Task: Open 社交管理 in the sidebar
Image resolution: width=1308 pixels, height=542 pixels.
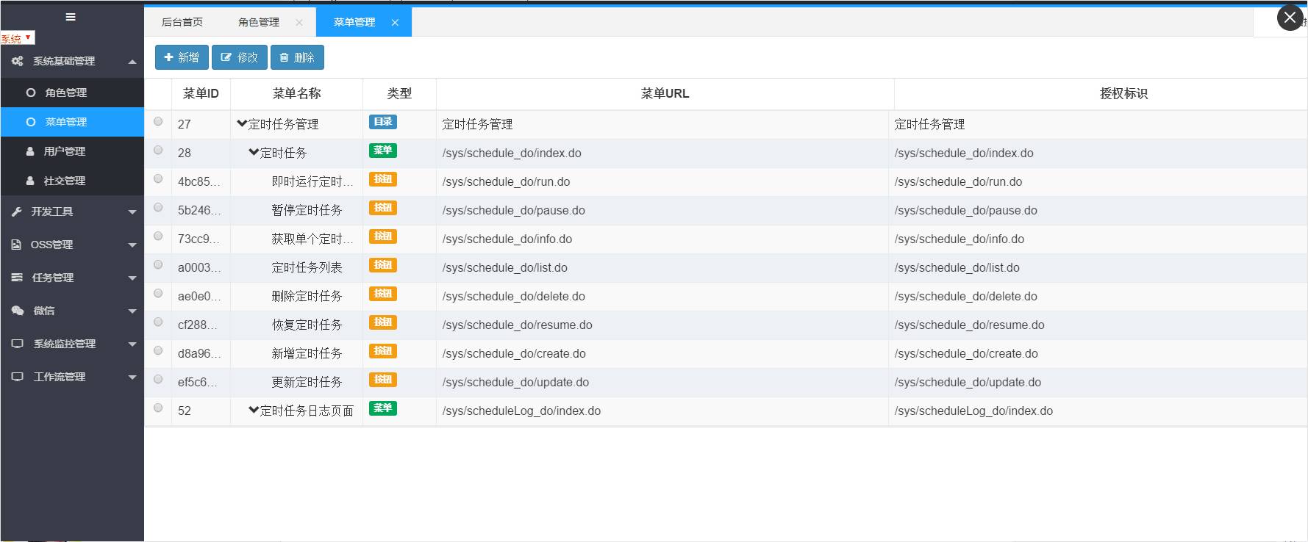Action: (72, 181)
